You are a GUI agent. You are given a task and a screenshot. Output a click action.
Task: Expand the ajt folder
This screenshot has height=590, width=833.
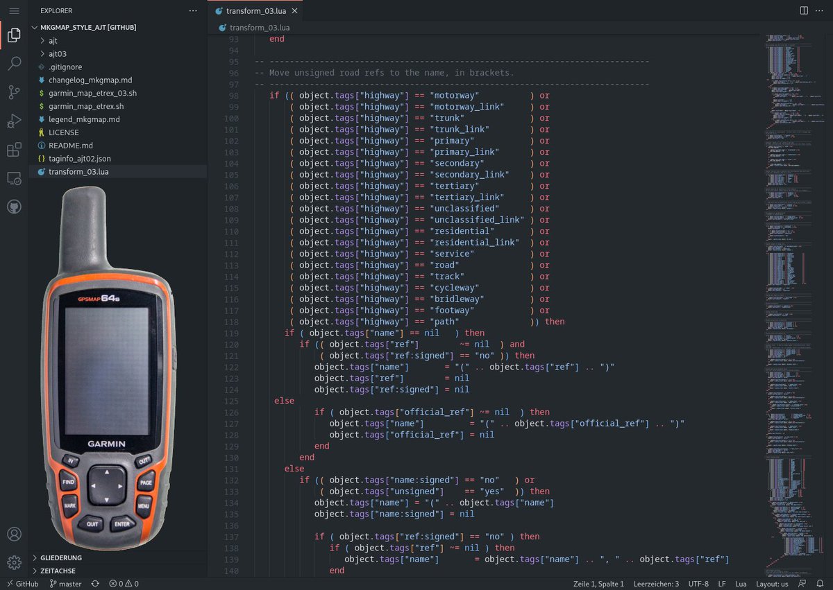coord(118,40)
